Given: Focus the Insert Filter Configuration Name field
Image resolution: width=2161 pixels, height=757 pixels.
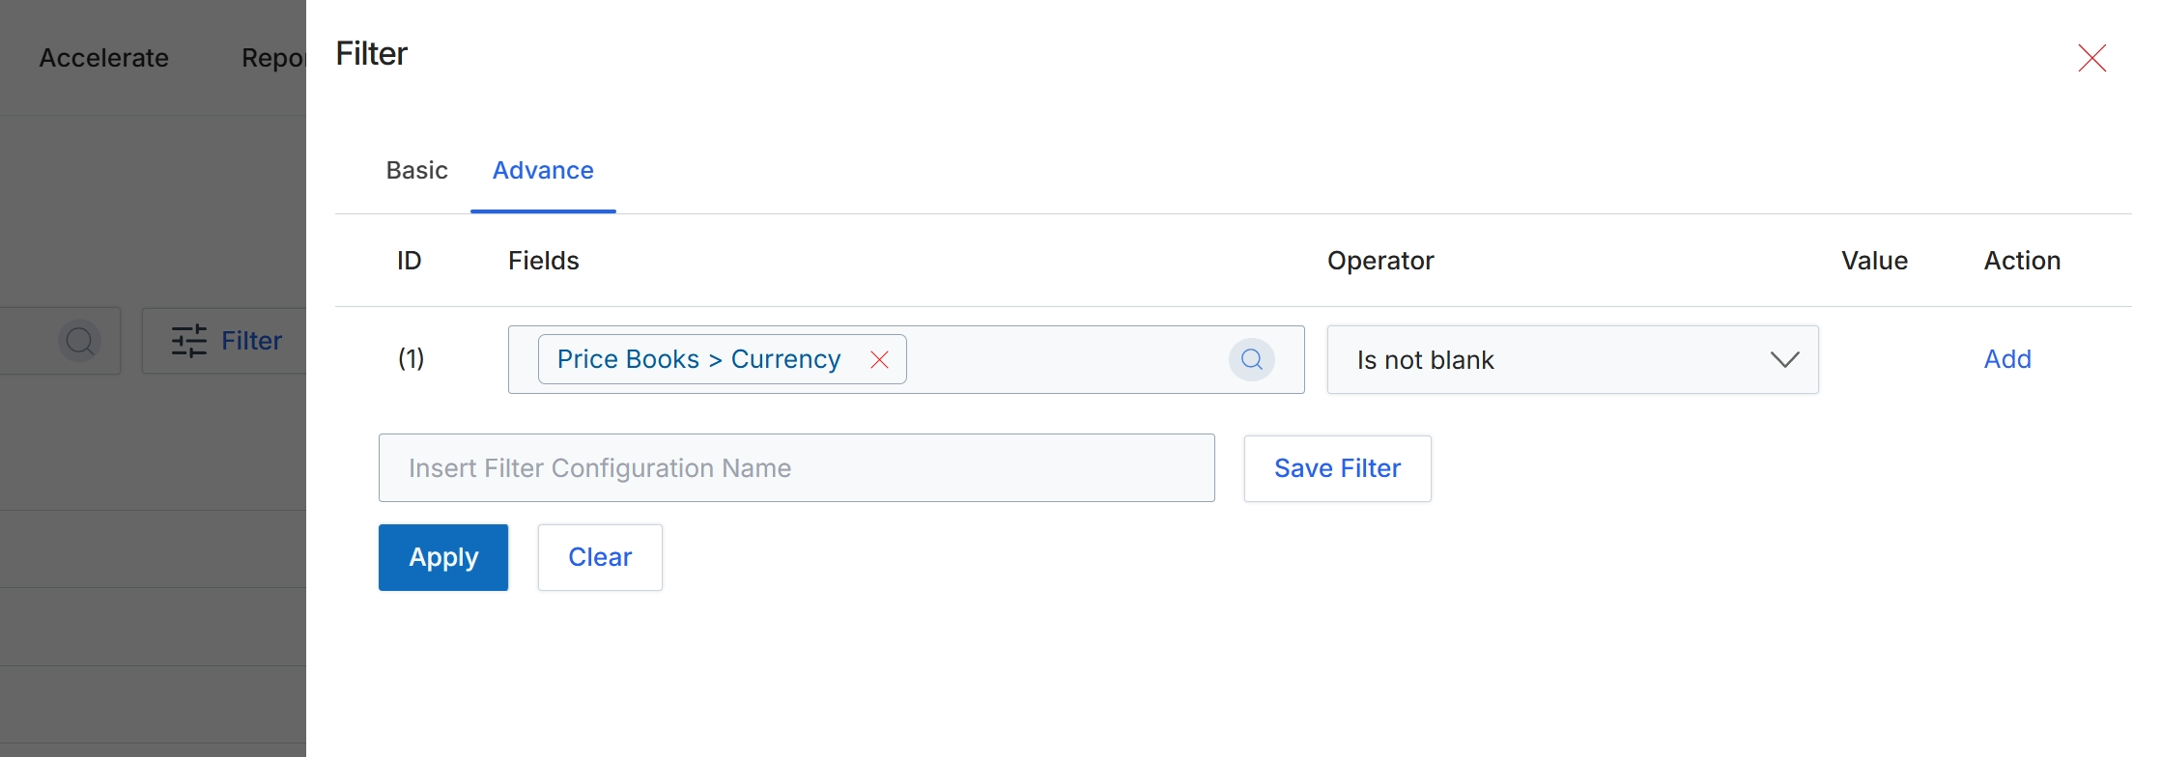Looking at the screenshot, I should coord(797,468).
